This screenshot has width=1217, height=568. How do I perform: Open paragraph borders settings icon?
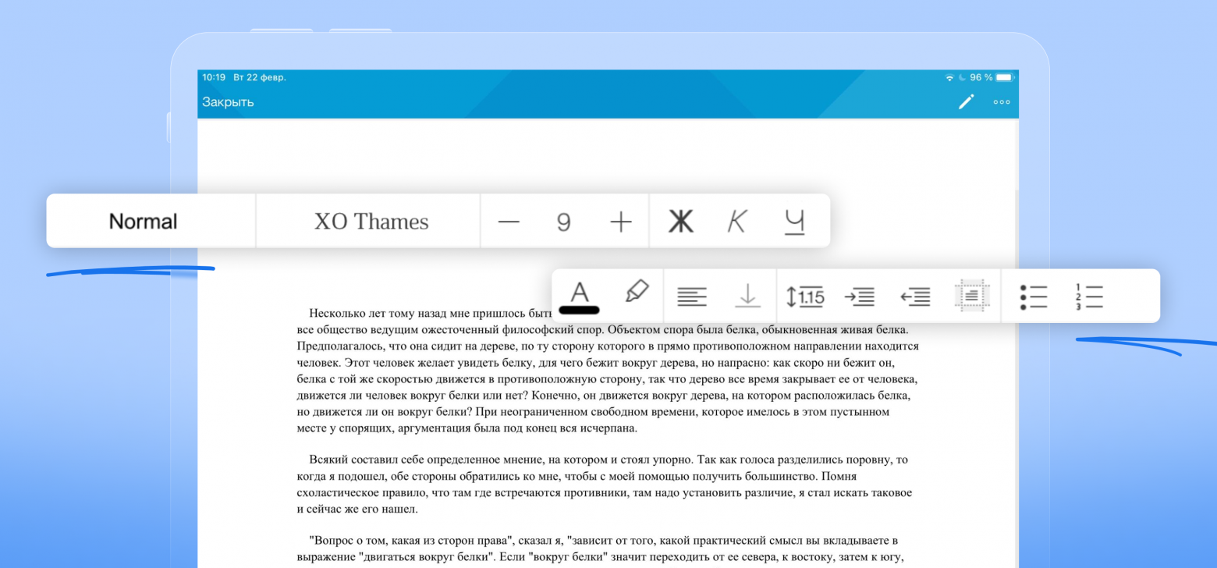971,296
